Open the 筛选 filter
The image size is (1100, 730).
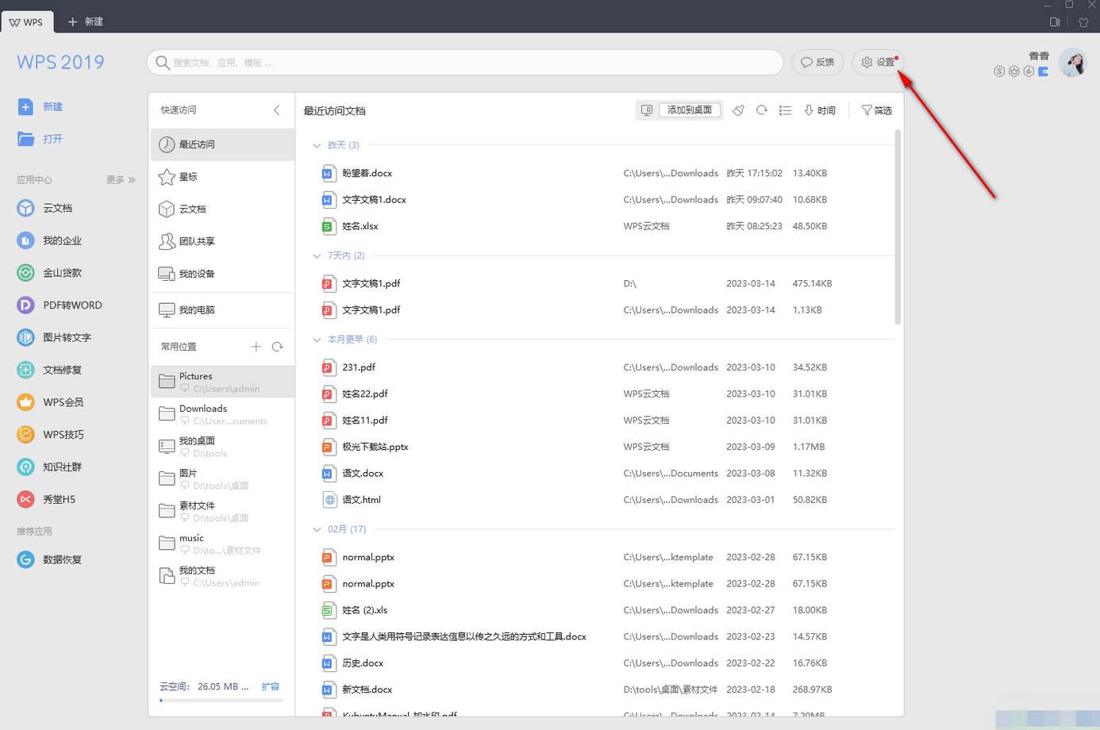pyautogui.click(x=877, y=110)
